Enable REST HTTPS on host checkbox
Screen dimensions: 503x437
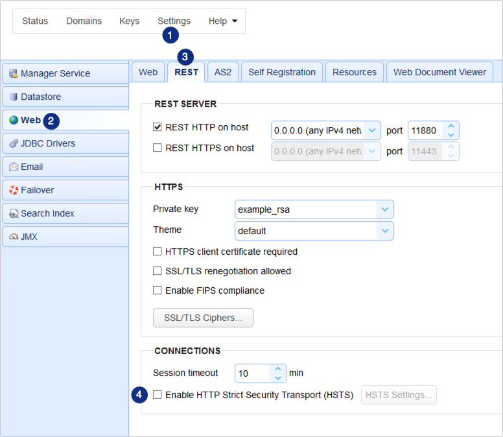click(x=158, y=148)
